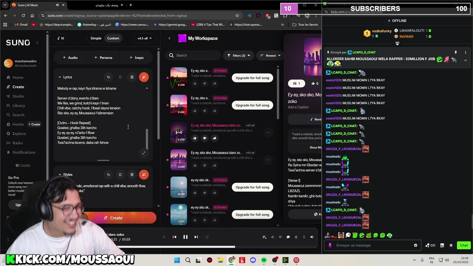Viewport: 473px width, 266px height.
Task: Click the orange Create song button
Action: pyautogui.click(x=113, y=218)
